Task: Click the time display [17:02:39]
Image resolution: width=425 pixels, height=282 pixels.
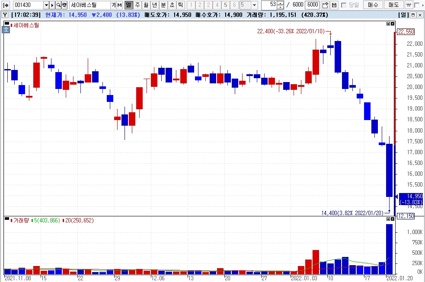Action: [26, 15]
